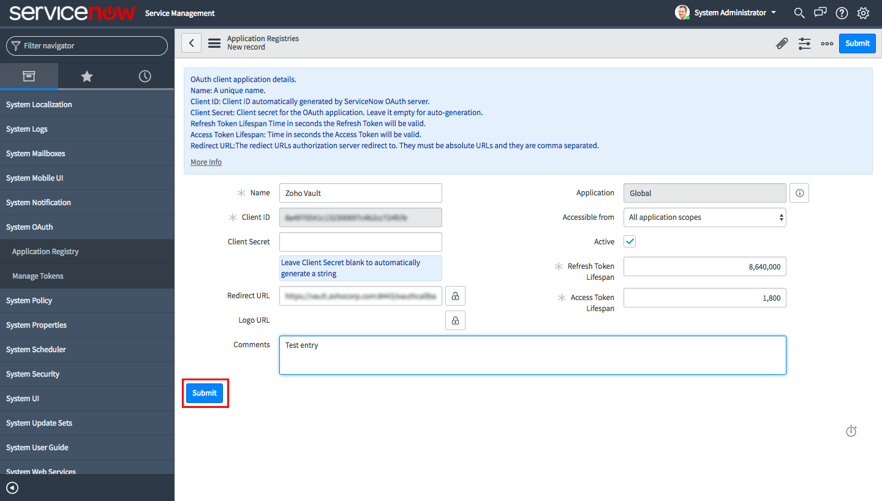This screenshot has height=501, width=882.
Task: Open the help question mark icon
Action: pos(842,13)
